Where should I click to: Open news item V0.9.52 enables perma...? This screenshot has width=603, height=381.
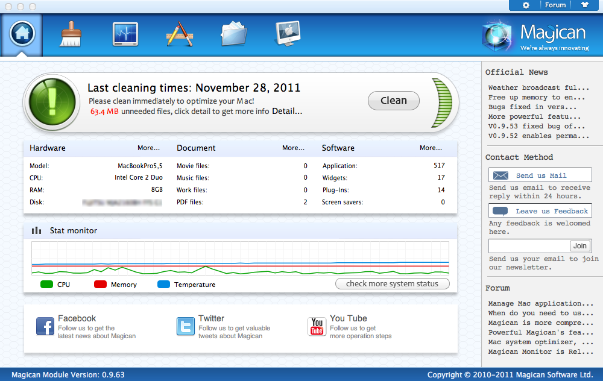(x=538, y=136)
